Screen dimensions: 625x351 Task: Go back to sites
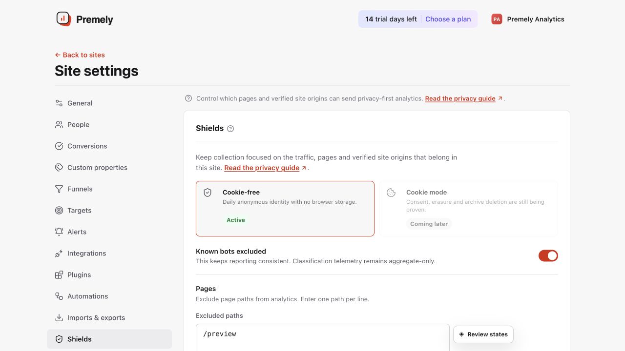pos(80,55)
